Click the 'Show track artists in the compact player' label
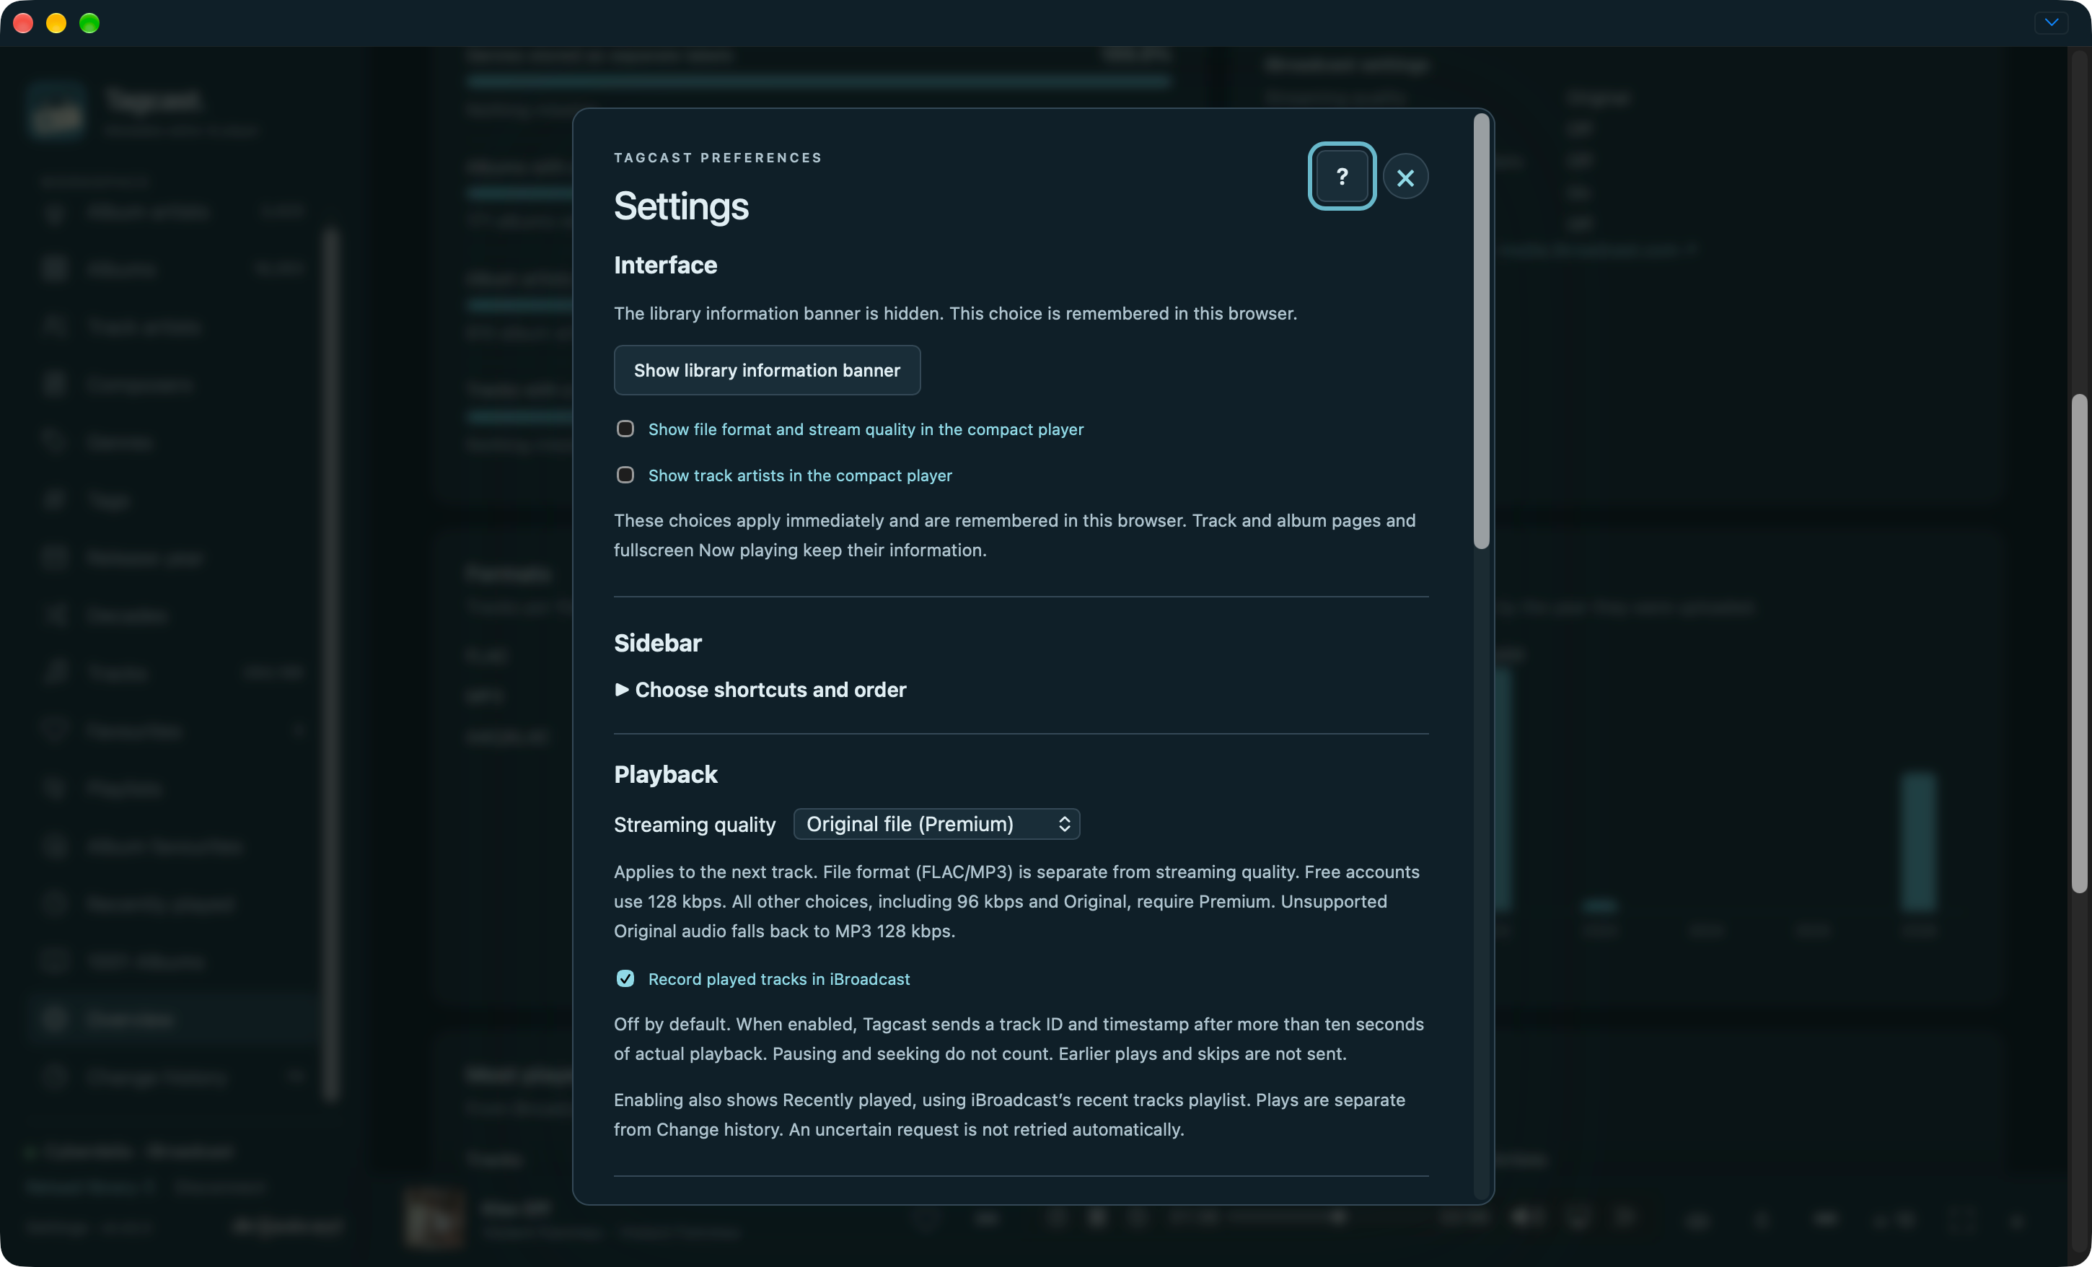 pyautogui.click(x=800, y=475)
